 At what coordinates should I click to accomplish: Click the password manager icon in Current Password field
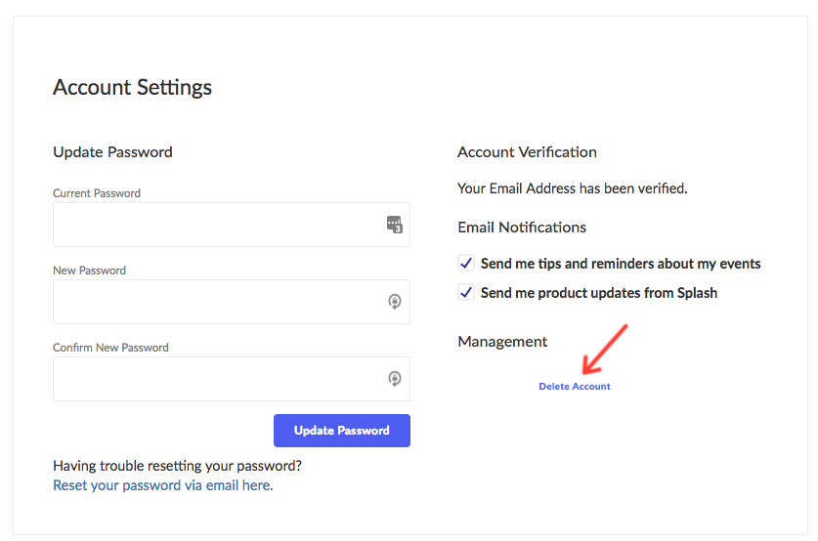tap(395, 225)
